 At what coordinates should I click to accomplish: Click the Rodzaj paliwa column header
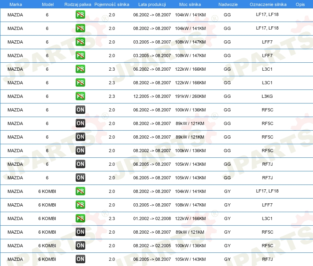[78, 4]
